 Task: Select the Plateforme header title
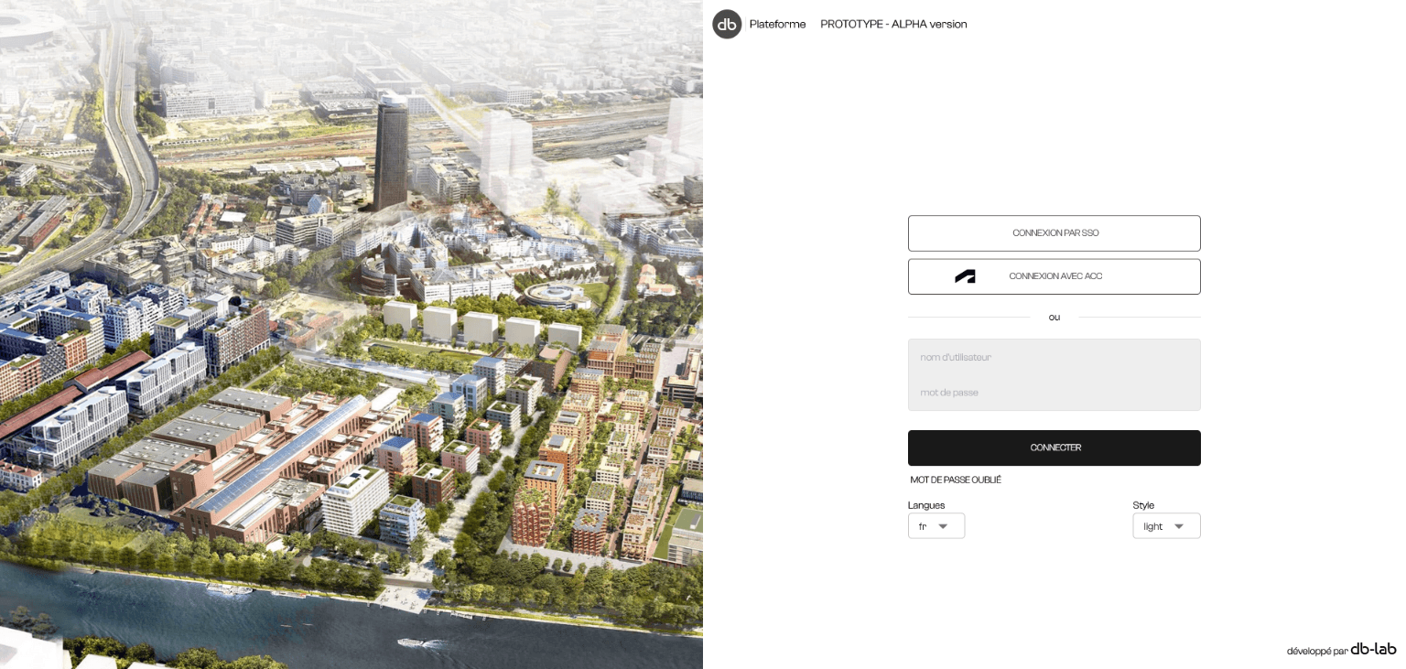click(x=777, y=25)
